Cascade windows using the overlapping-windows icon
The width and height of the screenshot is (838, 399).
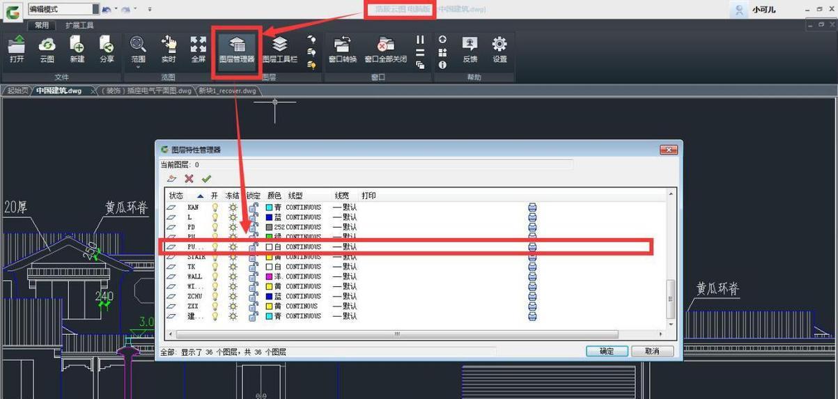pyautogui.click(x=420, y=65)
